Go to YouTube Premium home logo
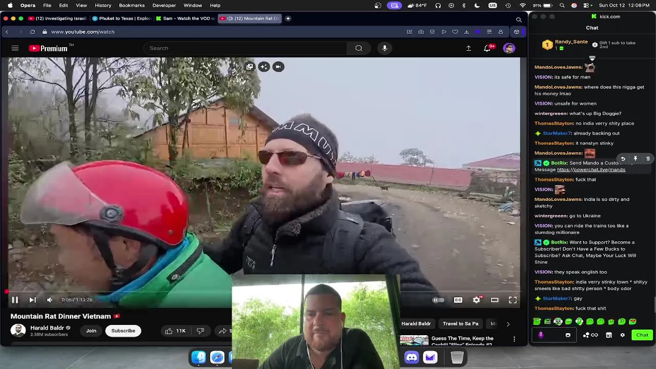 coord(48,48)
